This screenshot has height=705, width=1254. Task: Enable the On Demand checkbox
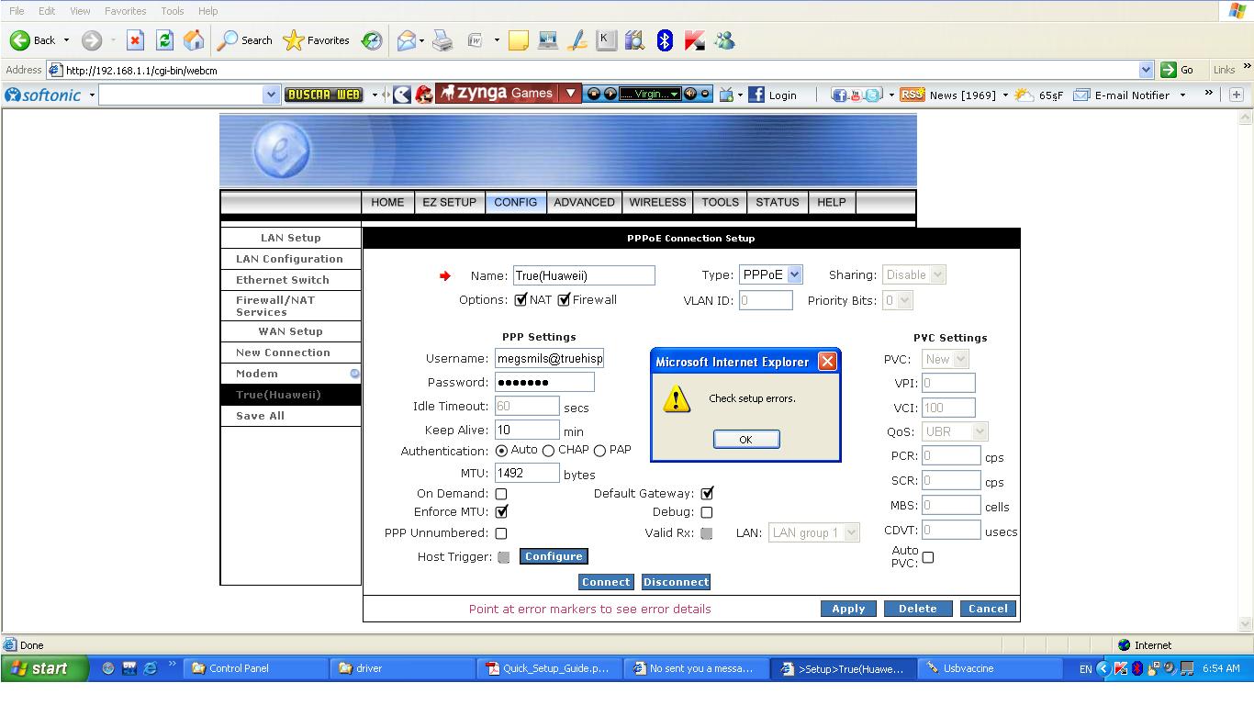pos(501,494)
